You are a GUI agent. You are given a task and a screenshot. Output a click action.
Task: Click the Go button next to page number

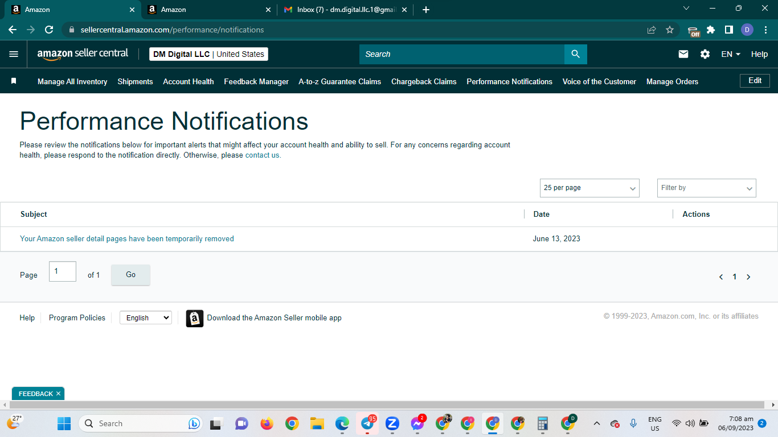(130, 275)
